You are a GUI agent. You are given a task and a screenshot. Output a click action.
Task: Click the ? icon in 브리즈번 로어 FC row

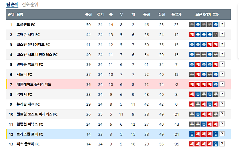click(x=222, y=134)
